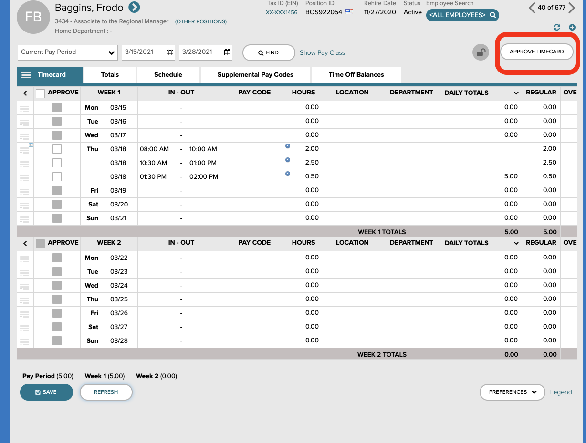Open the Supplemental Pay Codes tab
The image size is (586, 443).
click(255, 74)
